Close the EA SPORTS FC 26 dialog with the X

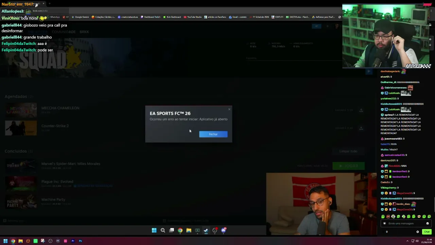pos(229,109)
